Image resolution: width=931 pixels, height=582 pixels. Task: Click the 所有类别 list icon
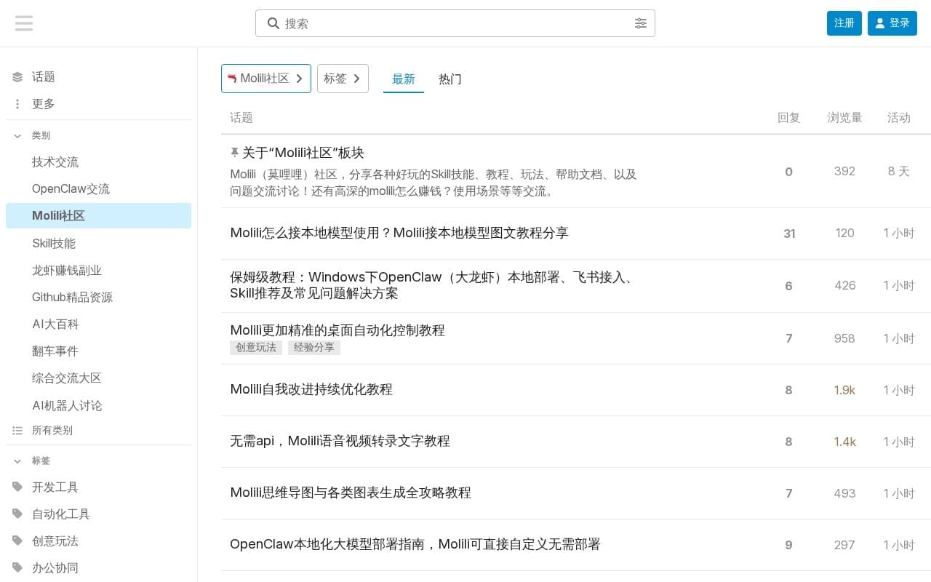(17, 431)
